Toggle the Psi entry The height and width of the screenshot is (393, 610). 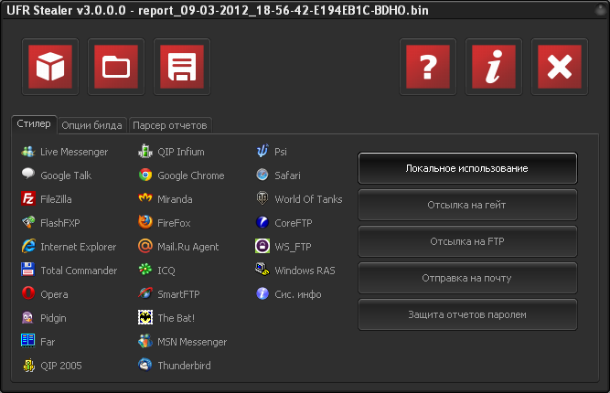point(272,152)
